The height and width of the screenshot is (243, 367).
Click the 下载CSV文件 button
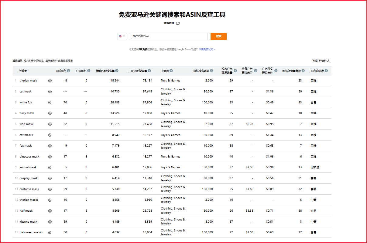[321, 61]
